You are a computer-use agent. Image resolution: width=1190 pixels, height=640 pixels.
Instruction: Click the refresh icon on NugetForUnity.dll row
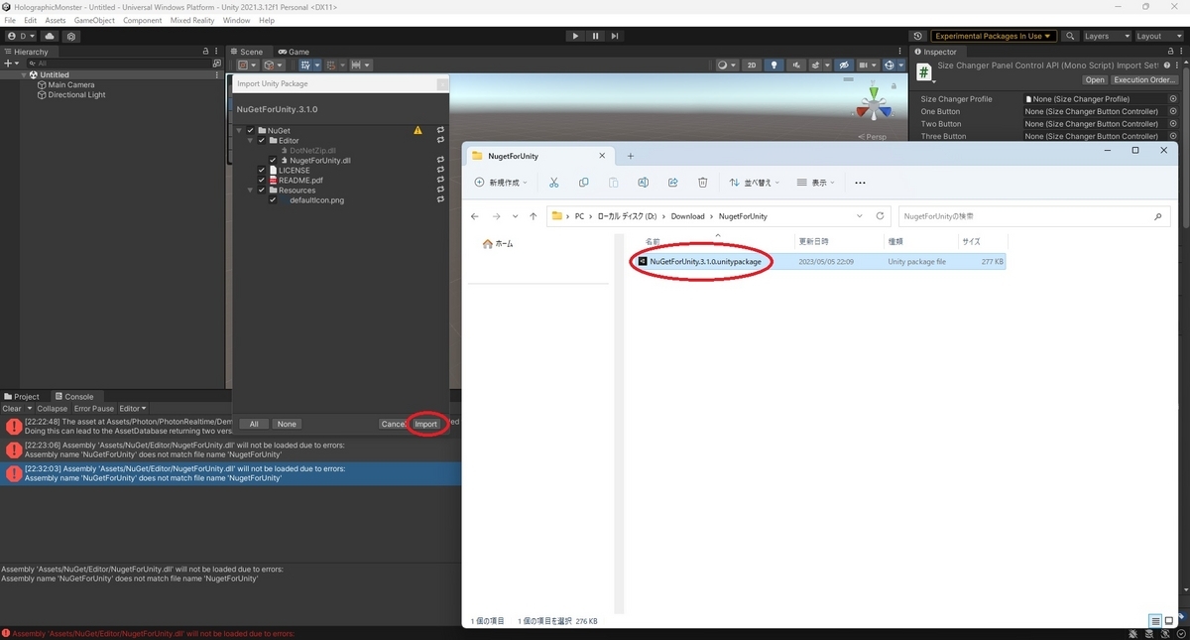pos(440,160)
